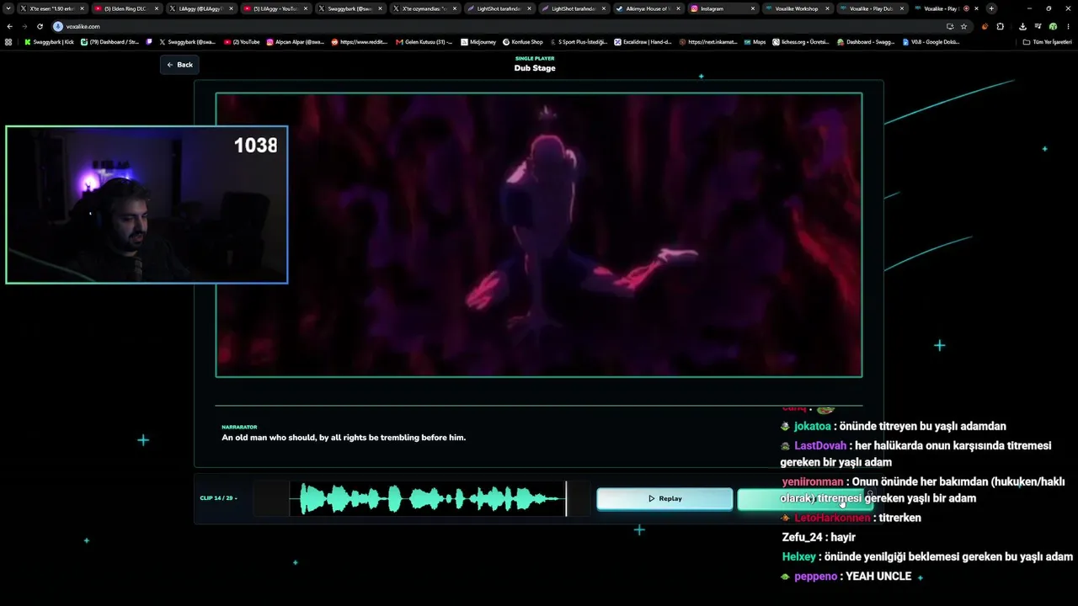Open the CLIP 14 / 29 clip selector

pos(219,498)
